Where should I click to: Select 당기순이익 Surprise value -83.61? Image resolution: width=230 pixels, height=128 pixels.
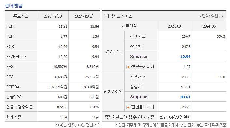(185, 97)
